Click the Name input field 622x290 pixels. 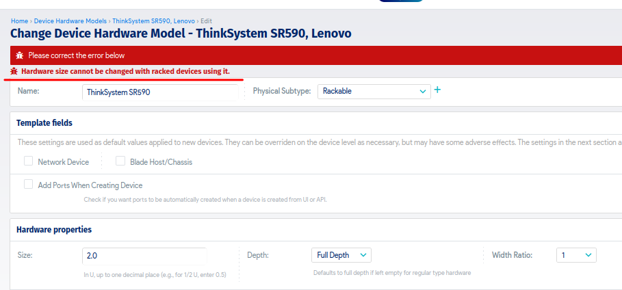(x=160, y=92)
